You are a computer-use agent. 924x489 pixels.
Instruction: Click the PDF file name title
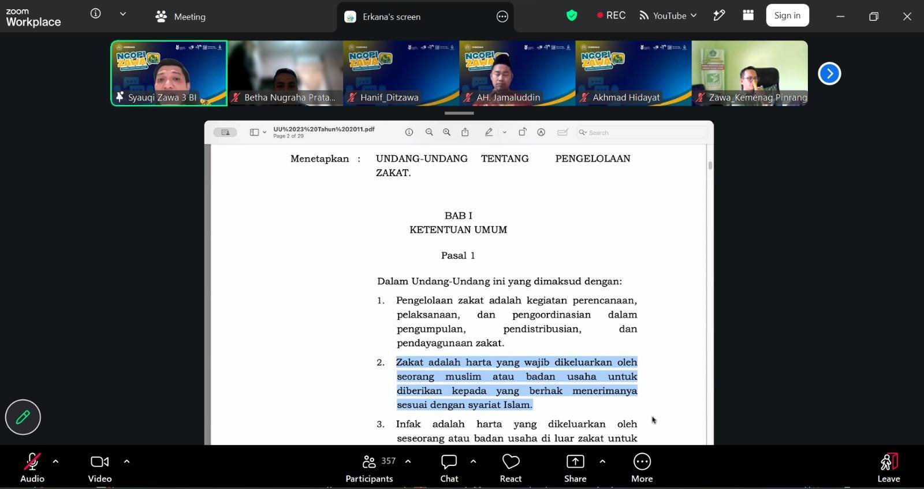pos(324,129)
